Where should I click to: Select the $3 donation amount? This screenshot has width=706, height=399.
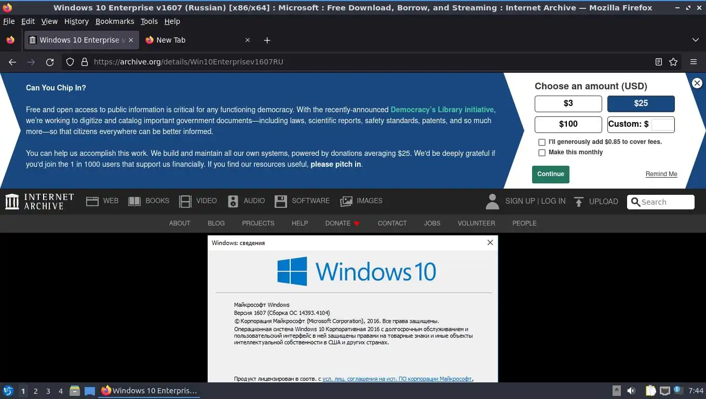click(x=568, y=103)
